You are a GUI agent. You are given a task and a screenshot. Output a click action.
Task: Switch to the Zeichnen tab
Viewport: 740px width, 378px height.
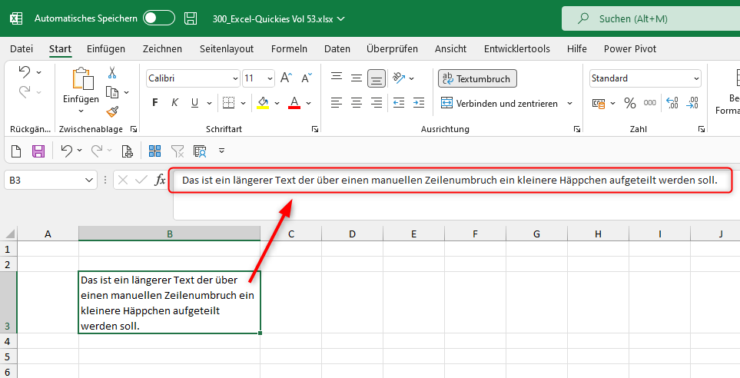coord(162,48)
